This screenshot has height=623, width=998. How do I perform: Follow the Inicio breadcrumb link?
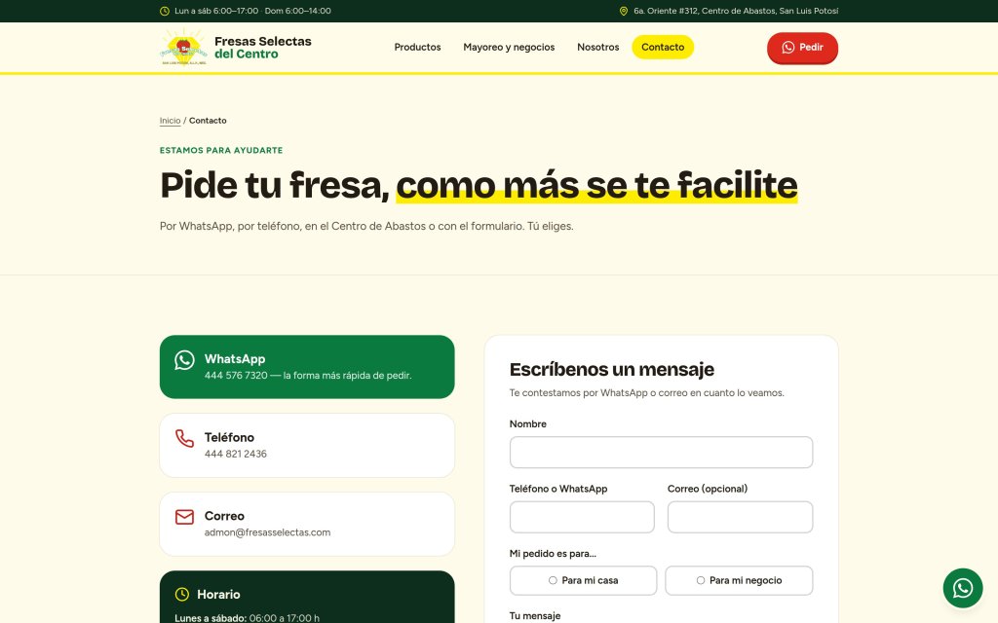click(170, 121)
